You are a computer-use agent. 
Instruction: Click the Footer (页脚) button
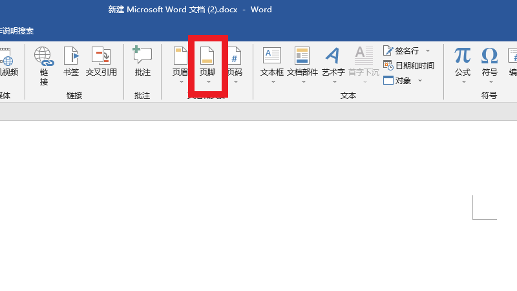pyautogui.click(x=207, y=63)
